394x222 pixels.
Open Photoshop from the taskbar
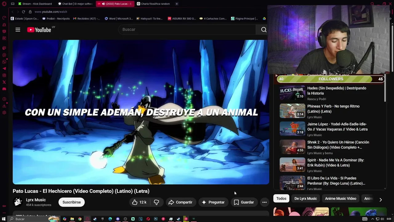(156, 219)
